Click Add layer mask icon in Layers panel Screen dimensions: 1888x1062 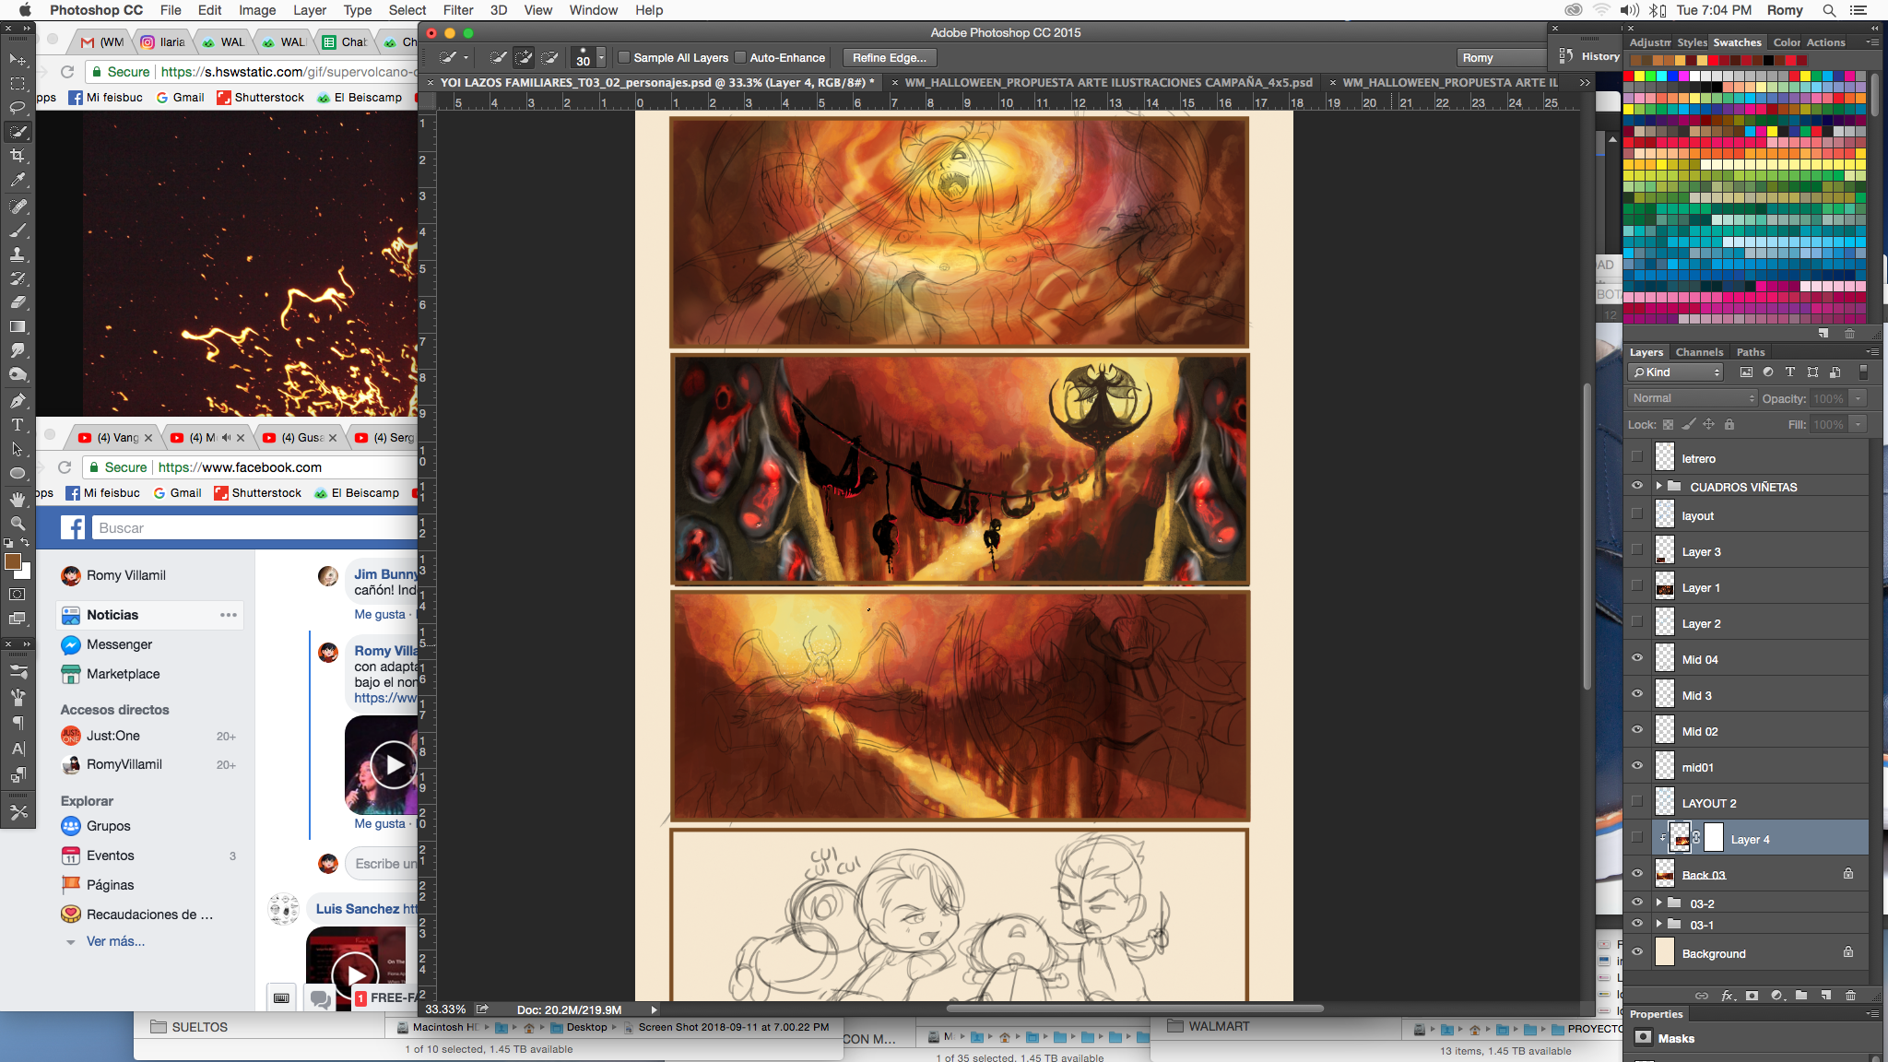pos(1752,996)
